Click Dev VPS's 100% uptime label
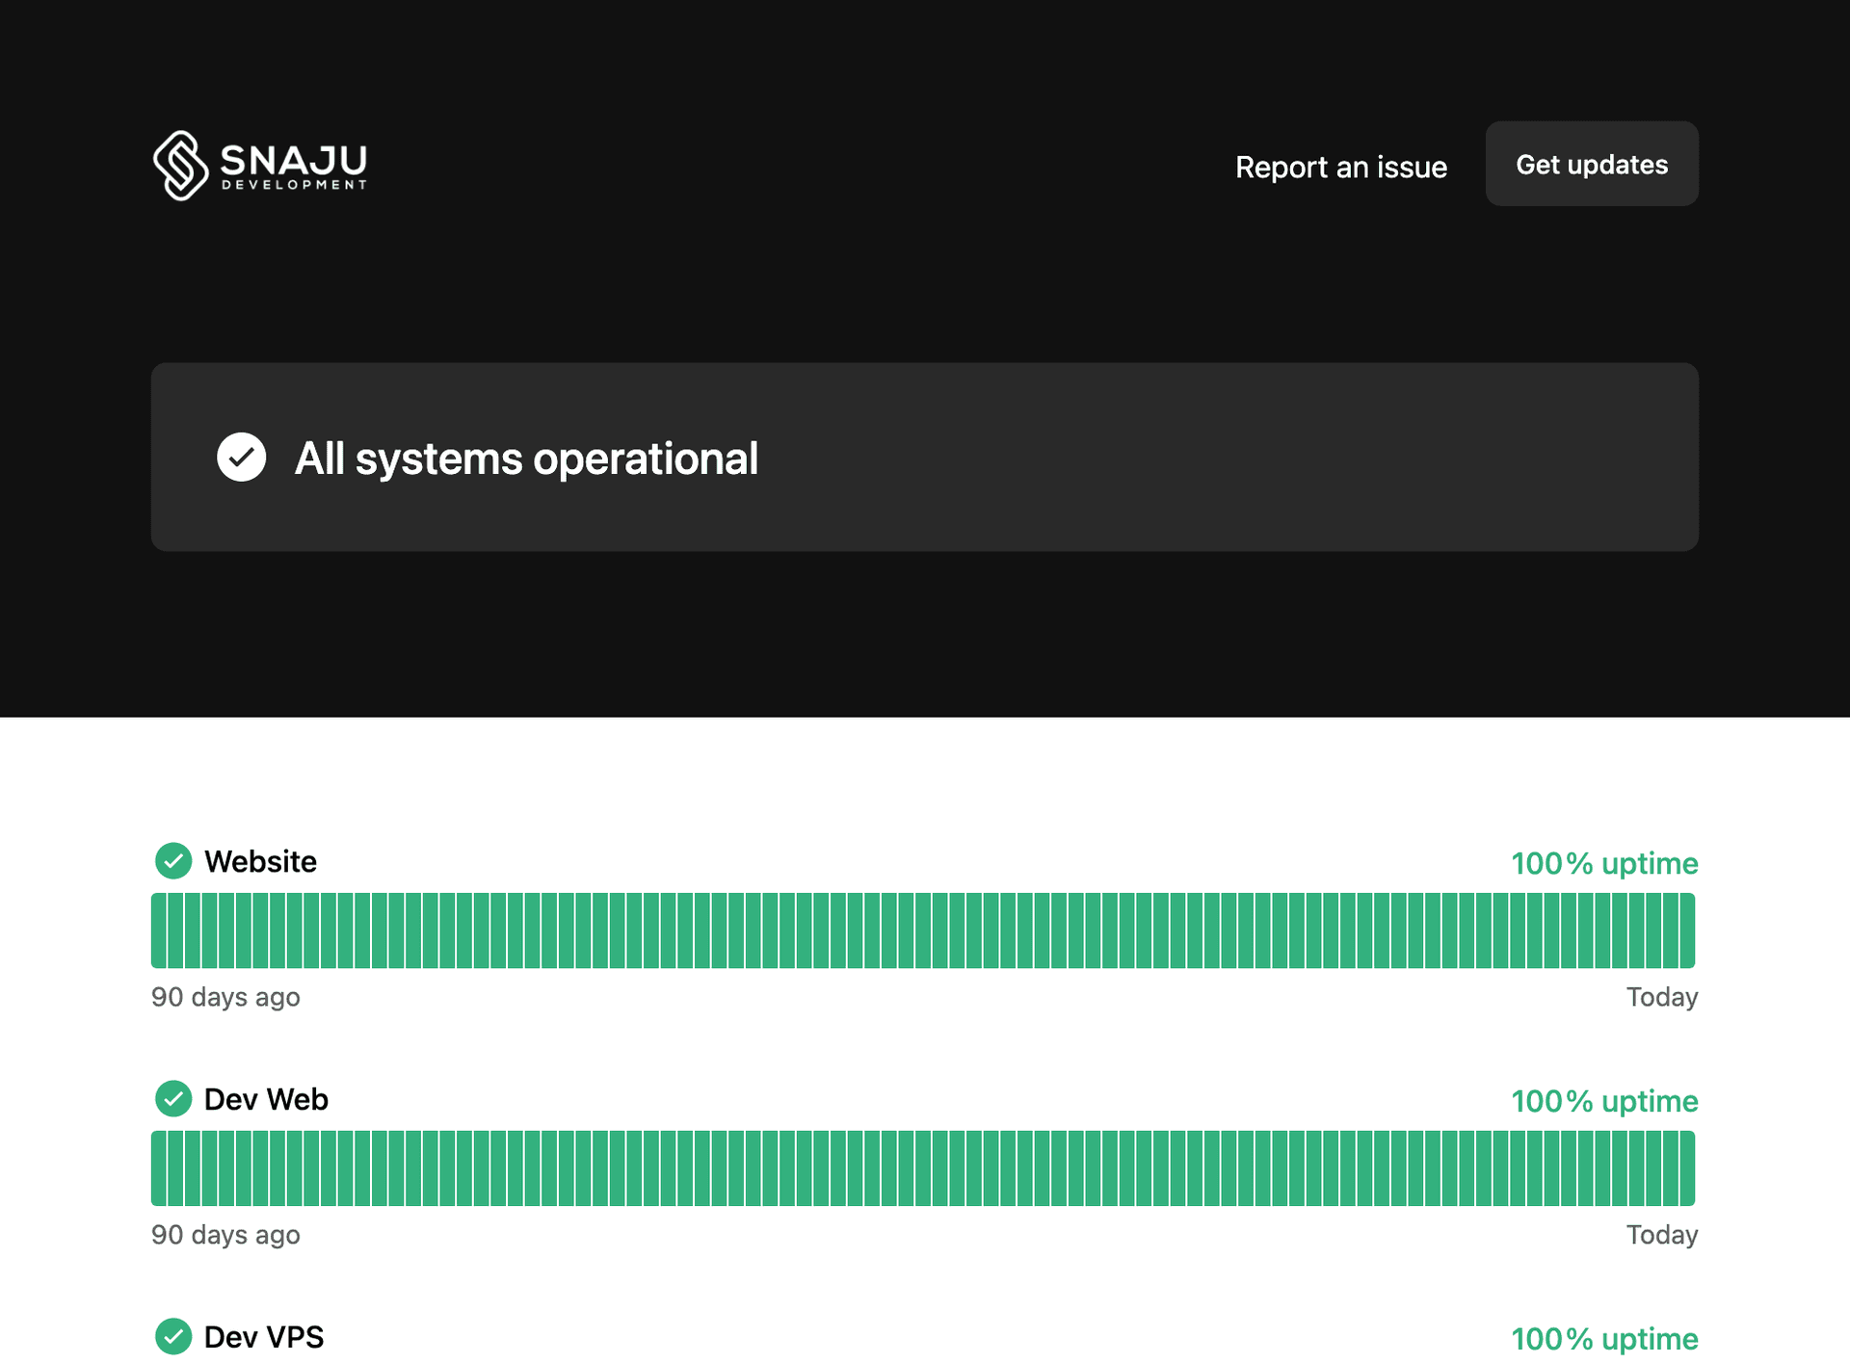Screen dimensions: 1850x1363 click(x=1604, y=1339)
